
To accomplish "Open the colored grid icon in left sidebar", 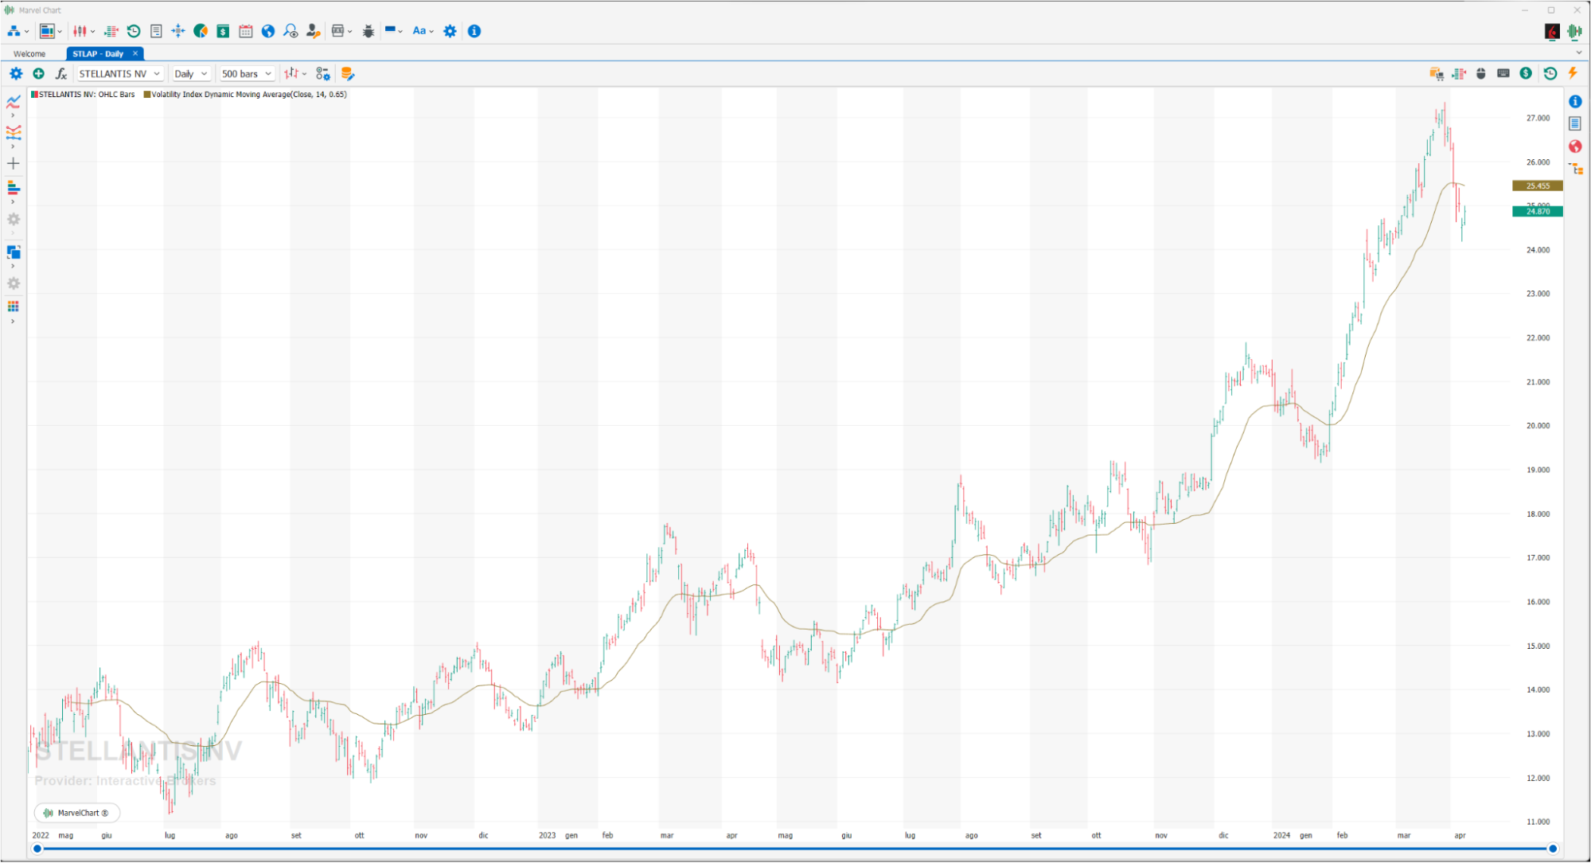I will [x=14, y=307].
